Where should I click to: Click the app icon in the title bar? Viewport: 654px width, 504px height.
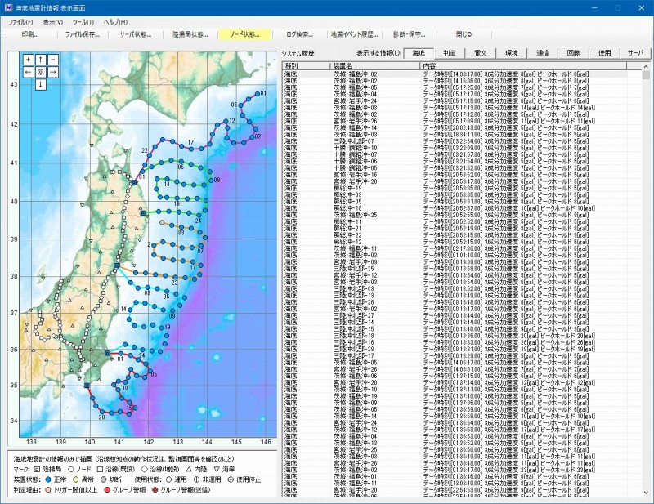pos(8,8)
